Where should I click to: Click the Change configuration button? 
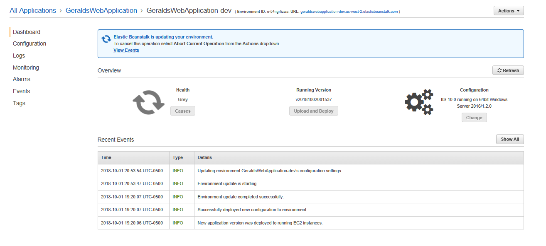click(x=474, y=118)
